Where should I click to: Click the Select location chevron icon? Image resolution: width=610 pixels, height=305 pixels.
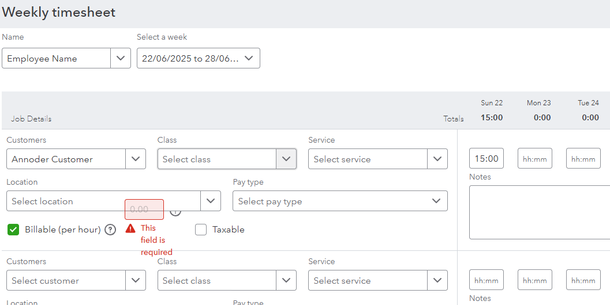point(211,201)
